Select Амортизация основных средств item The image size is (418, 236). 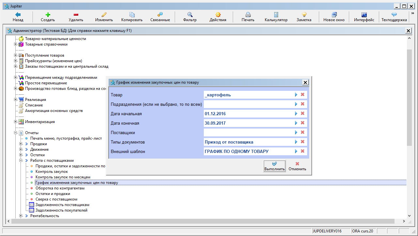click(x=54, y=111)
